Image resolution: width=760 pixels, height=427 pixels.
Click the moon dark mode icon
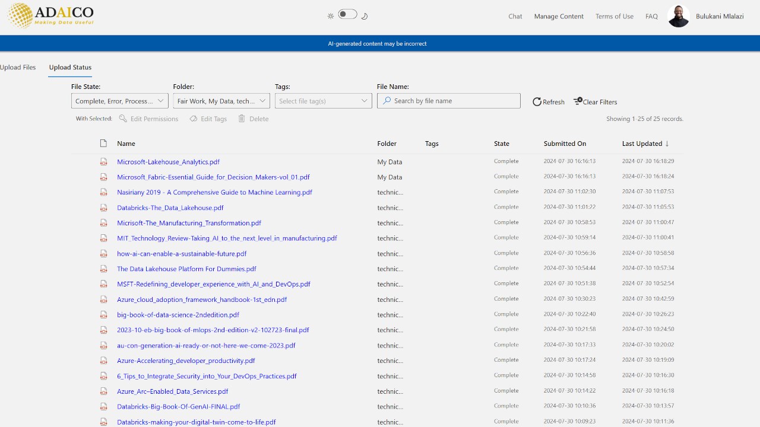tap(365, 16)
